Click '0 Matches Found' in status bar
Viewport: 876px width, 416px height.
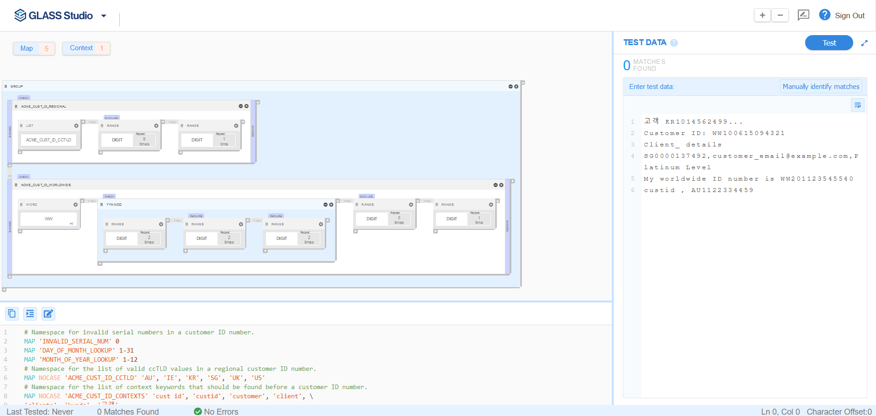pos(128,411)
